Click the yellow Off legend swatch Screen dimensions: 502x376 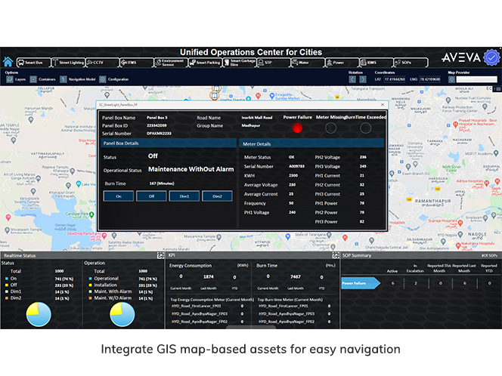click(6, 285)
